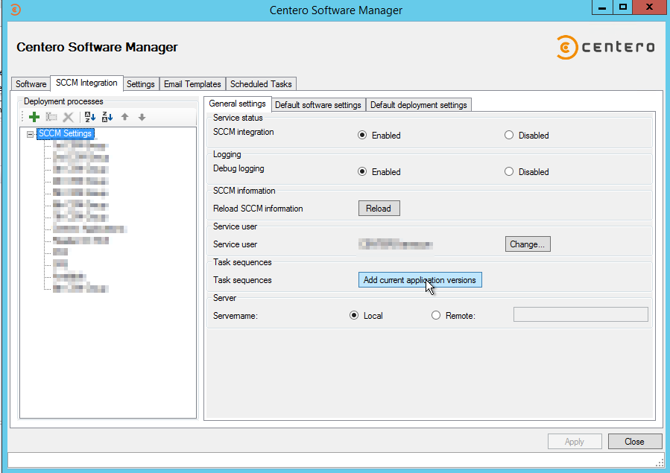The height and width of the screenshot is (473, 670).
Task: Select Remote server option
Action: [x=436, y=316]
